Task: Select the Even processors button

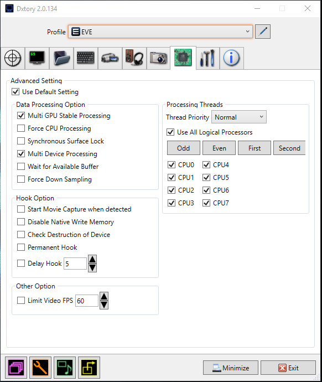Action: click(x=219, y=148)
